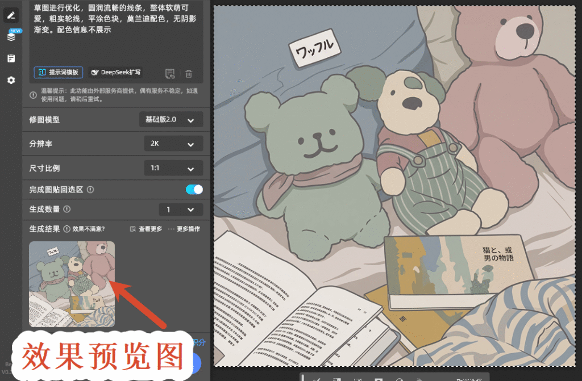Click the 分辨率 label text
Screen dimensions: 582x381
click(41, 144)
